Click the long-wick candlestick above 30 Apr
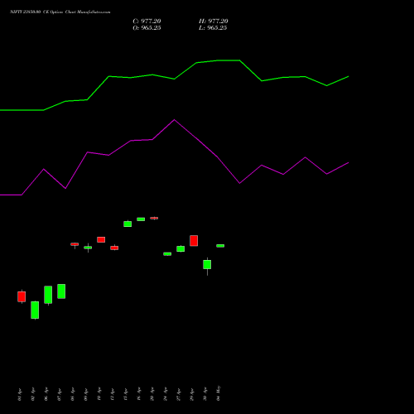The width and height of the screenshot is (414, 414). coord(207,266)
